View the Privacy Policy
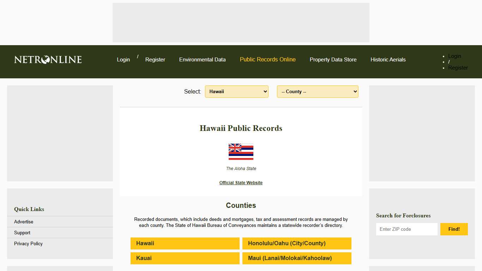The width and height of the screenshot is (482, 271). pyautogui.click(x=28, y=243)
